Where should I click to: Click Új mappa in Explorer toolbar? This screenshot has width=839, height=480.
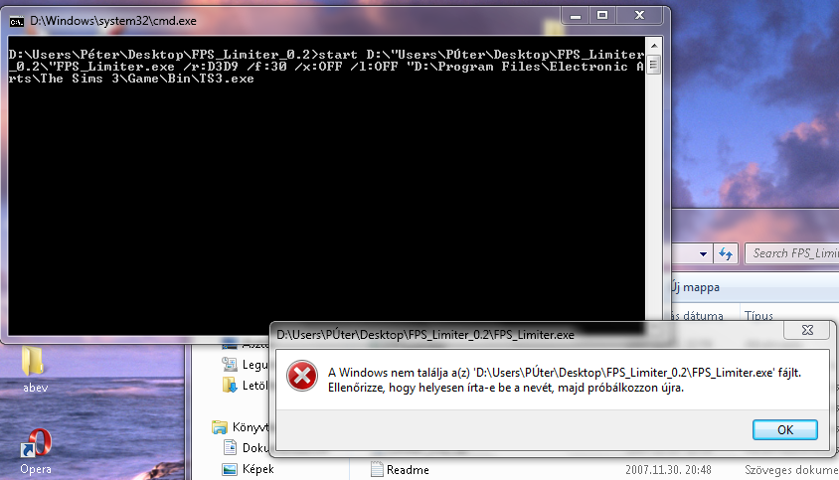695,287
